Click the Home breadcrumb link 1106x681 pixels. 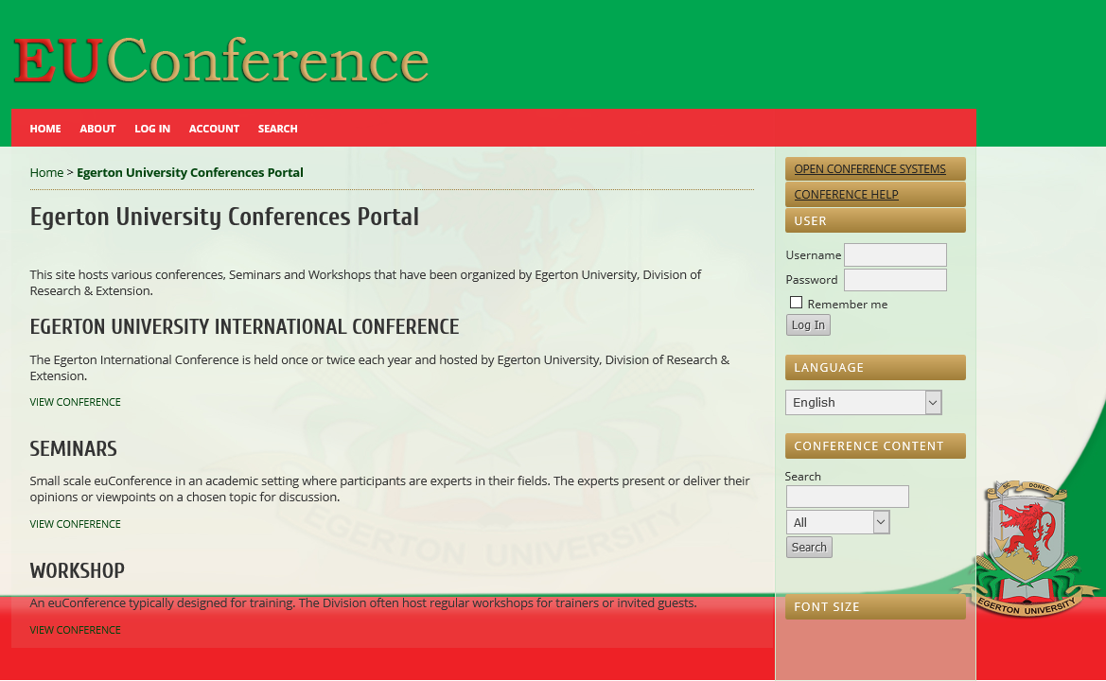point(46,172)
